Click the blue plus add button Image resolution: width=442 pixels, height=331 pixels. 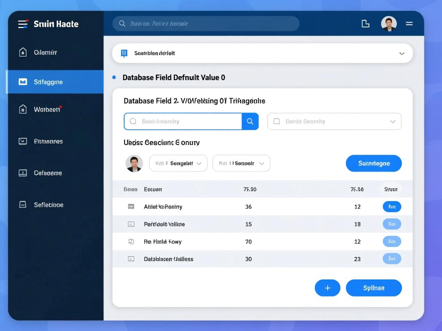point(327,288)
